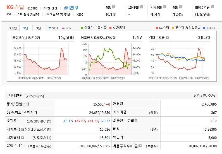Select the 1년 chart tab

click(x=26, y=28)
